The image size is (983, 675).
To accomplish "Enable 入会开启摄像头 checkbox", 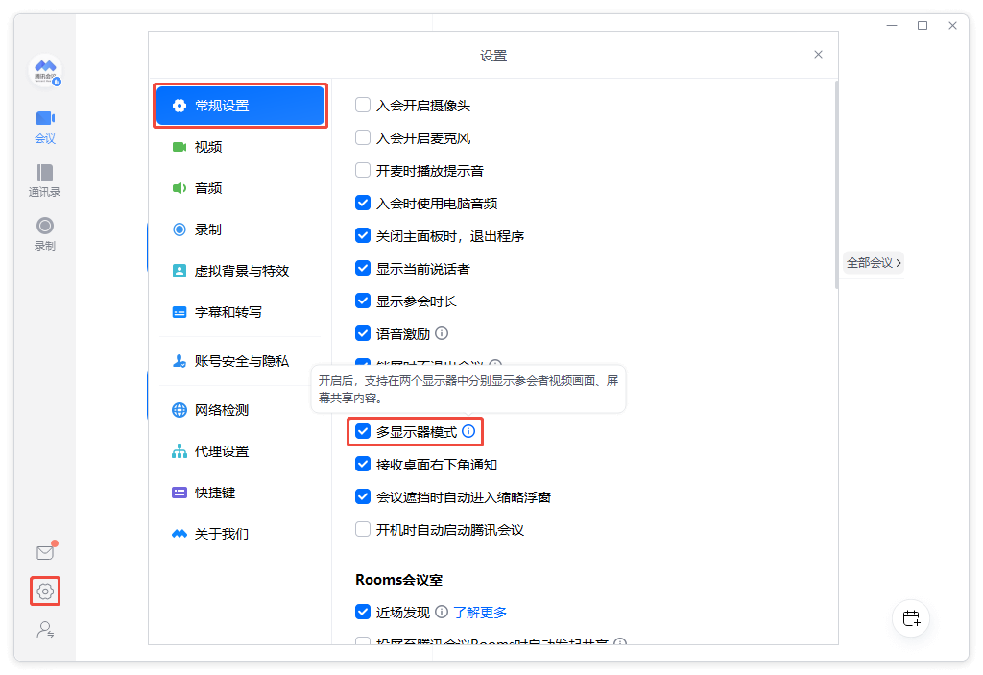I will click(x=362, y=105).
